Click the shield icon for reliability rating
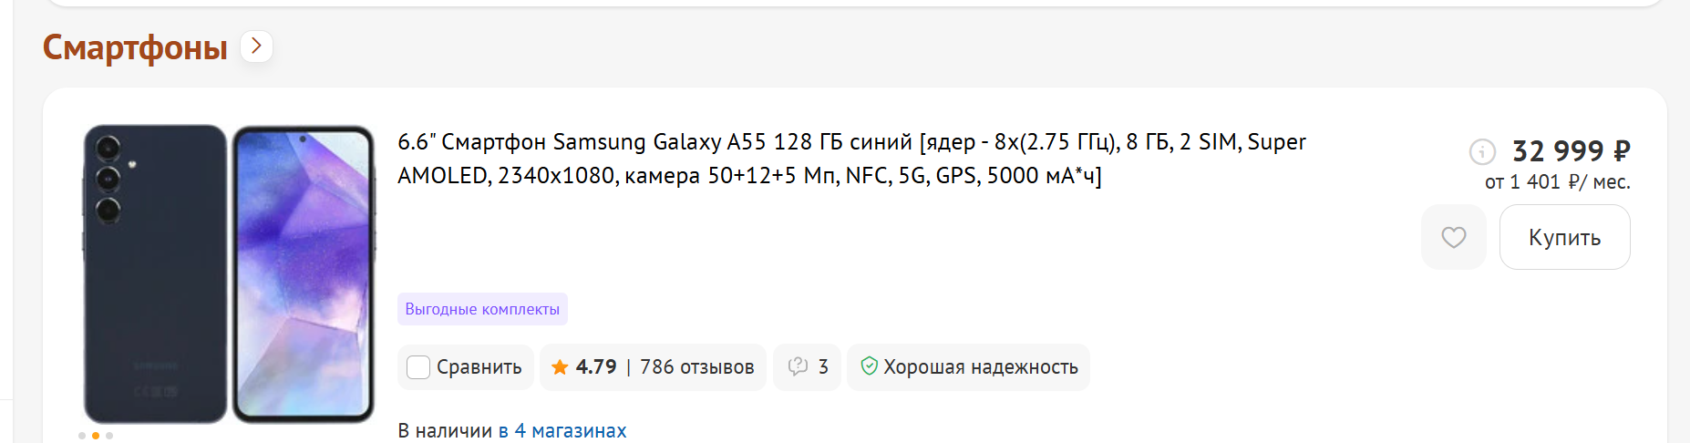1690x443 pixels. pyautogui.click(x=869, y=366)
